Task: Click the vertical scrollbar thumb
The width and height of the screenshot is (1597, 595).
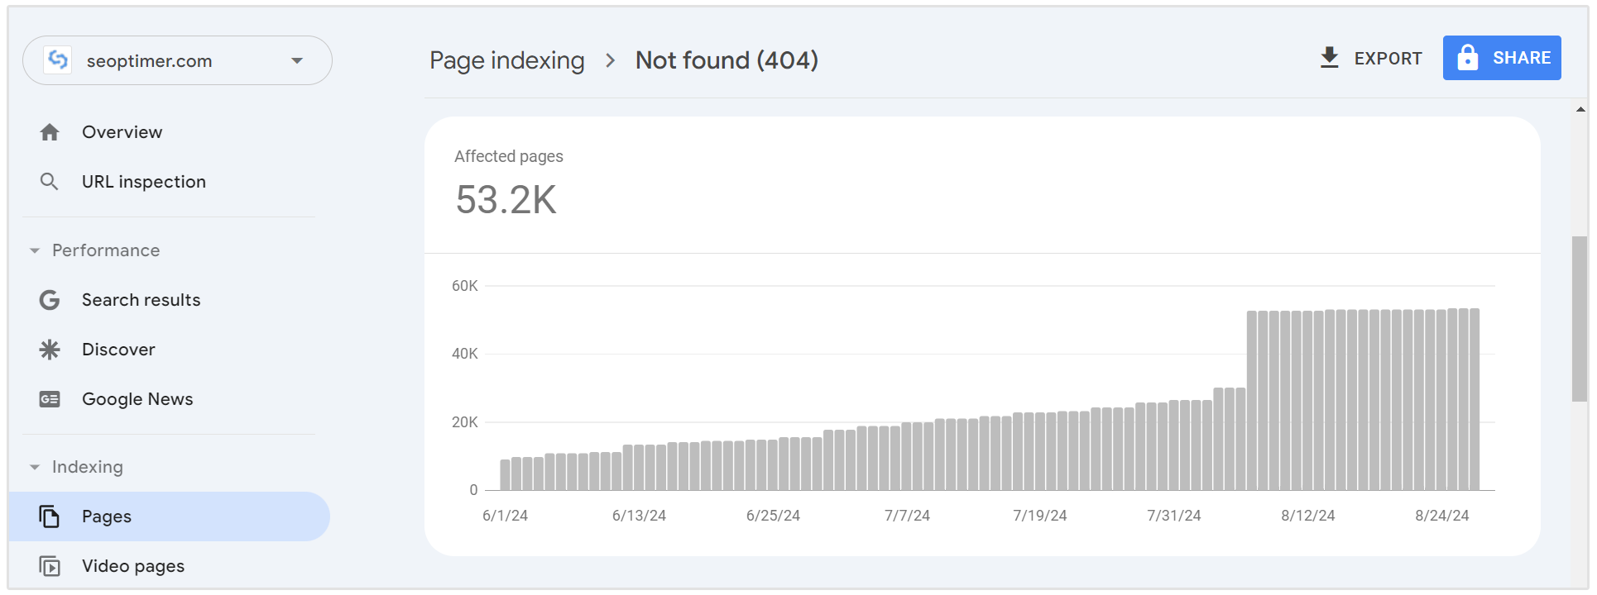Action: point(1580,319)
